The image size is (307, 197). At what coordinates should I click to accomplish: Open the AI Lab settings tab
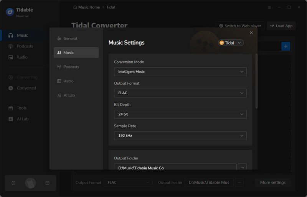click(76, 95)
